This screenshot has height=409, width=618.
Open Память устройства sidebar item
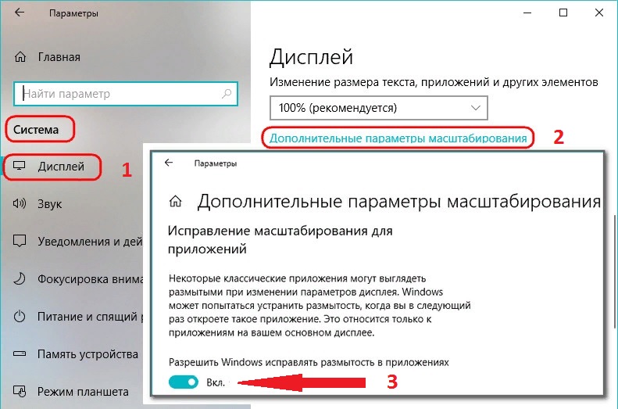(88, 354)
